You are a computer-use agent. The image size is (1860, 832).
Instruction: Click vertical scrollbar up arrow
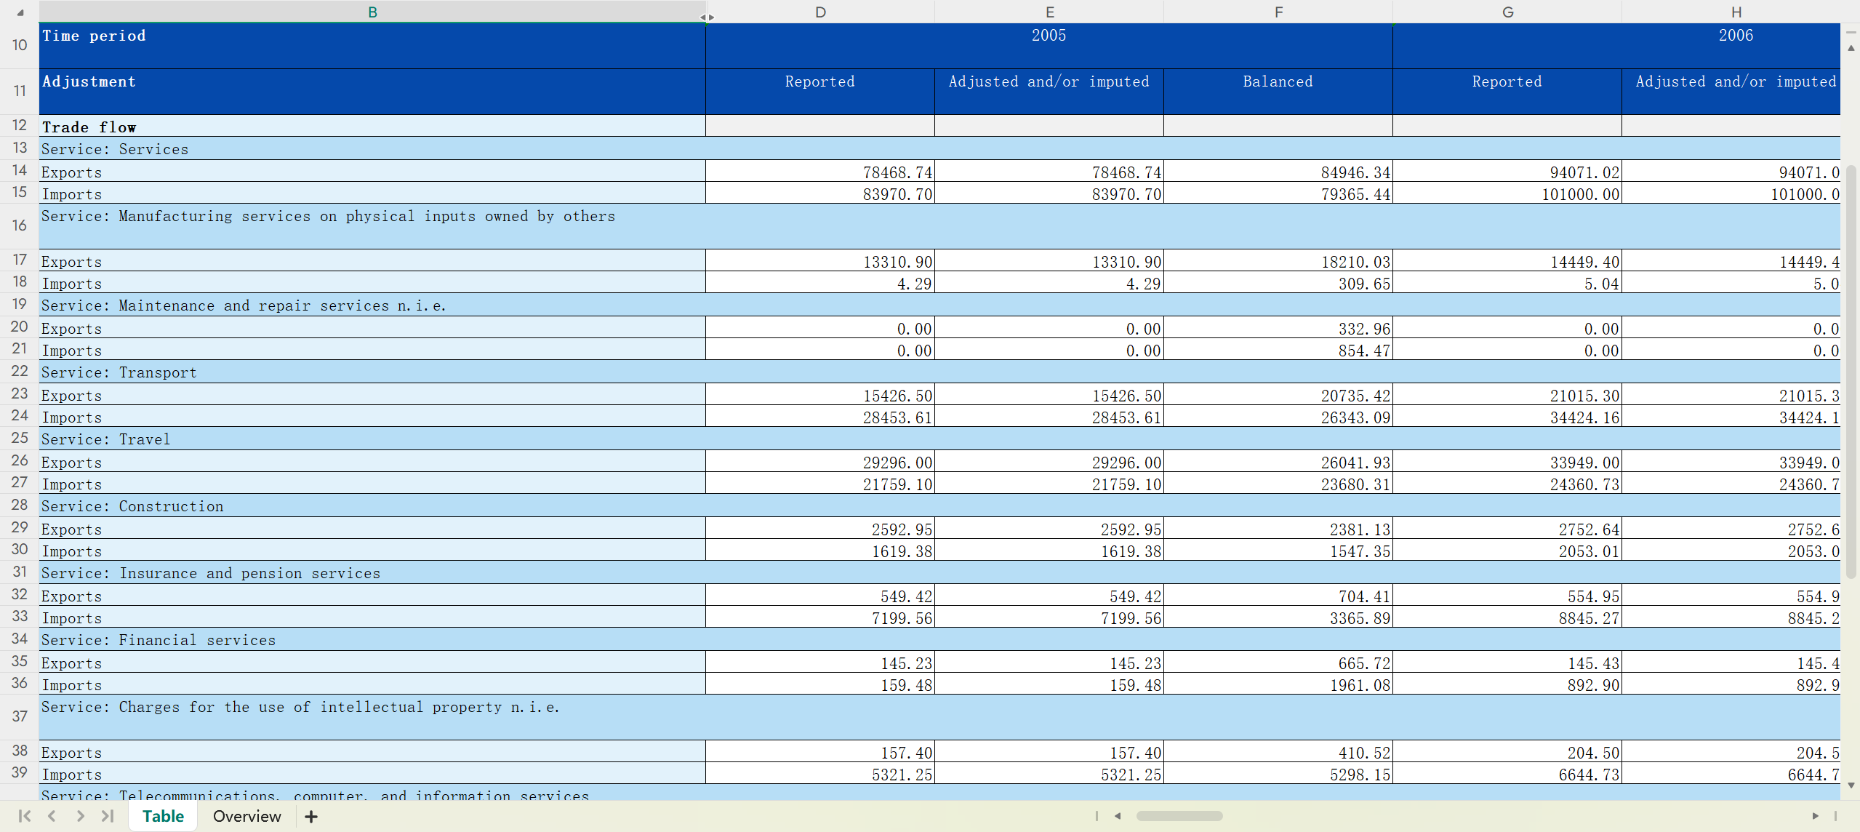click(x=1851, y=48)
